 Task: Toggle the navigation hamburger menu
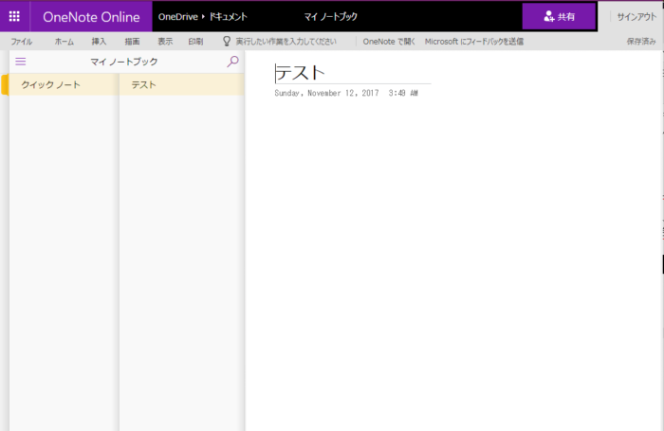(x=20, y=62)
